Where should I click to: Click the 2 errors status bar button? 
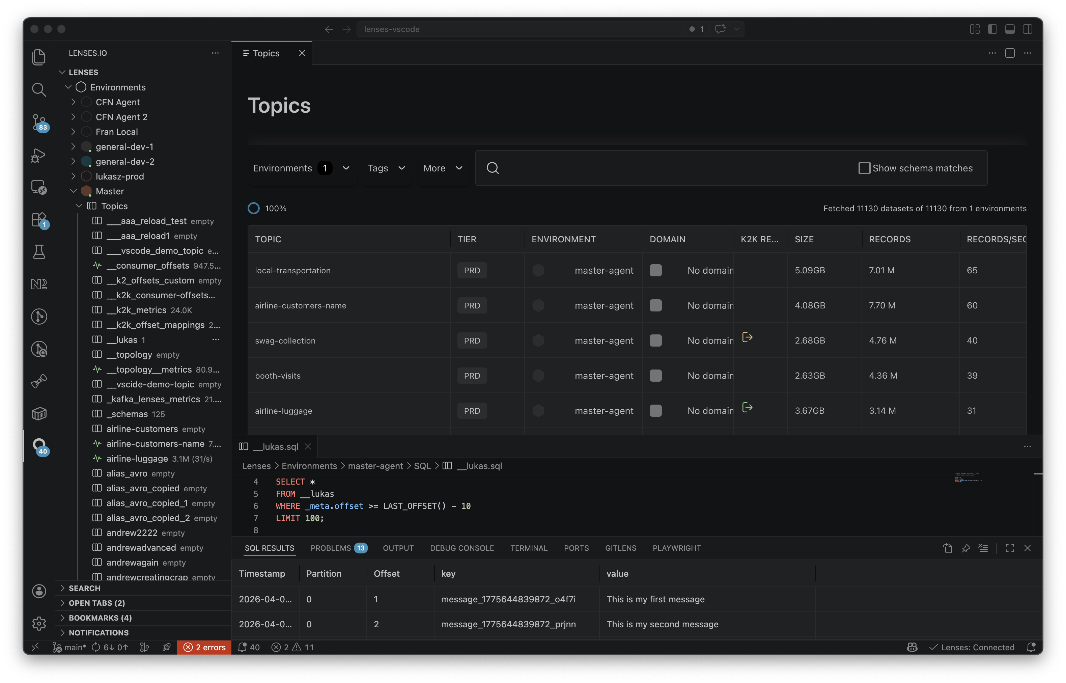click(x=204, y=647)
